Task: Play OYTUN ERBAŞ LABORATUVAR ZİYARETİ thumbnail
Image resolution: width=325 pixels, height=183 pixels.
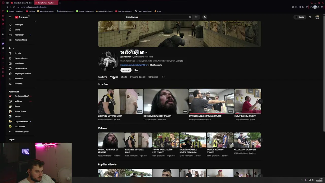Action: pos(212,101)
